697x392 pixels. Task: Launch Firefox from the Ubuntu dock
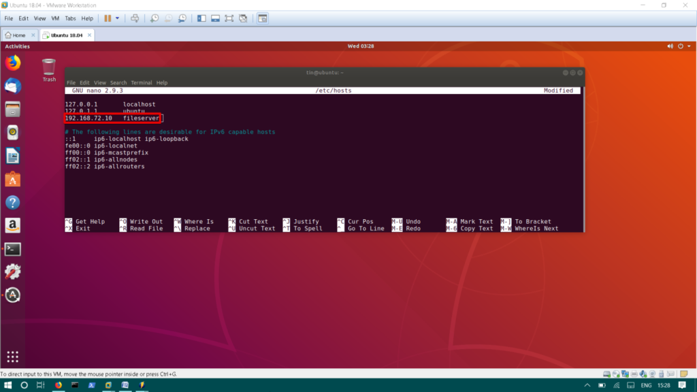click(12, 63)
